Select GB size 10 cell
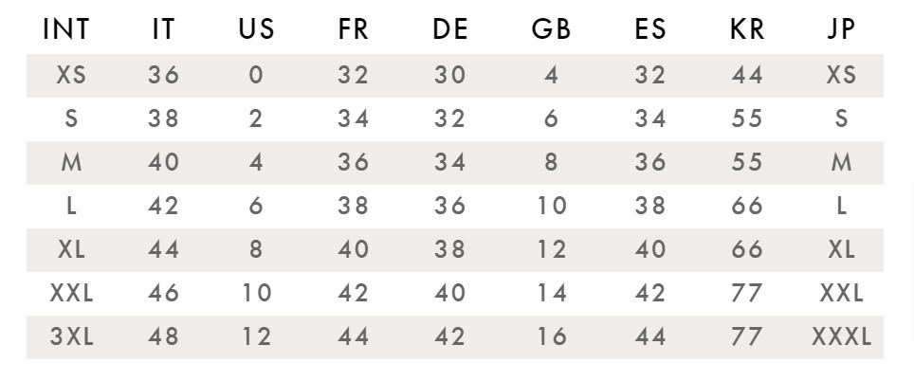The width and height of the screenshot is (914, 381). pos(551,206)
